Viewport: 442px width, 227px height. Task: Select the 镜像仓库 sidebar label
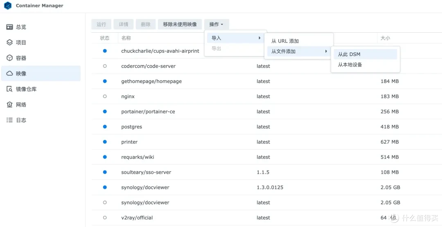[26, 89]
